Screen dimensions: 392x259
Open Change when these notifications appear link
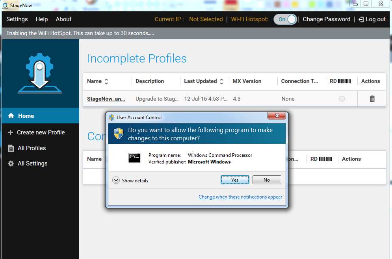click(240, 197)
